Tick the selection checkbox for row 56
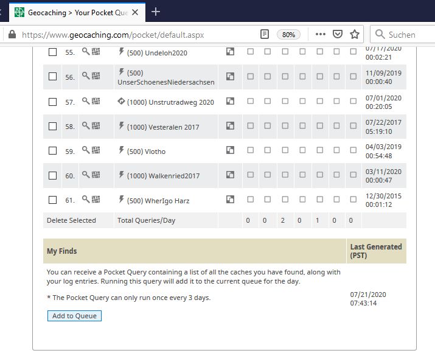 (53, 76)
